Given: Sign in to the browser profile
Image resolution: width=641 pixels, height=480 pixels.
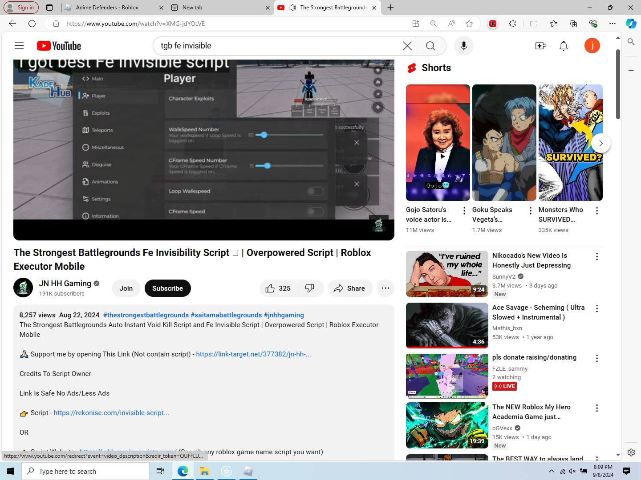Looking at the screenshot, I should (x=21, y=8).
